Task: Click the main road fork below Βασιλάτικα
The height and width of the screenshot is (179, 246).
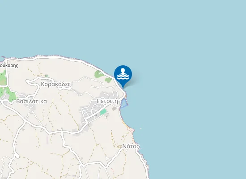Action: pyautogui.click(x=25, y=120)
